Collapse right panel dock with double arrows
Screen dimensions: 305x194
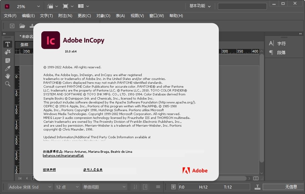[x=300, y=34]
